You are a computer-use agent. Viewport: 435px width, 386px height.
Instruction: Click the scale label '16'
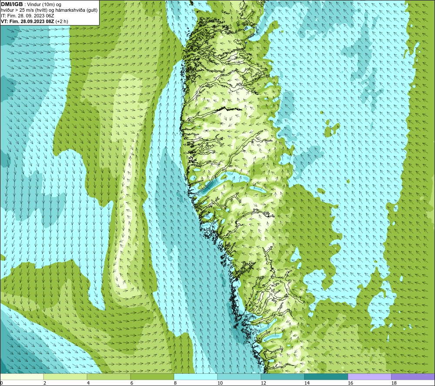click(x=350, y=383)
